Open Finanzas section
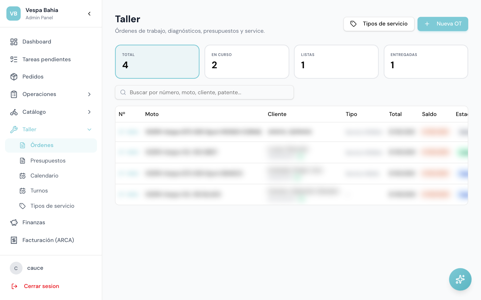 click(x=51, y=222)
